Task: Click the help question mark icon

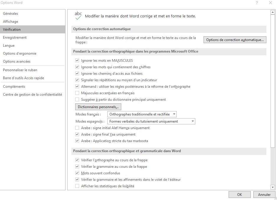Action: (257, 3)
